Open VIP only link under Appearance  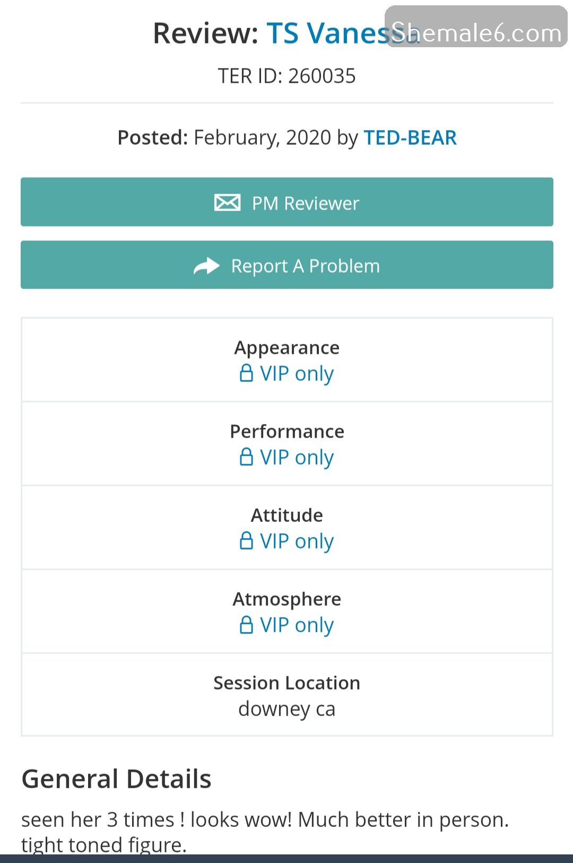297,374
